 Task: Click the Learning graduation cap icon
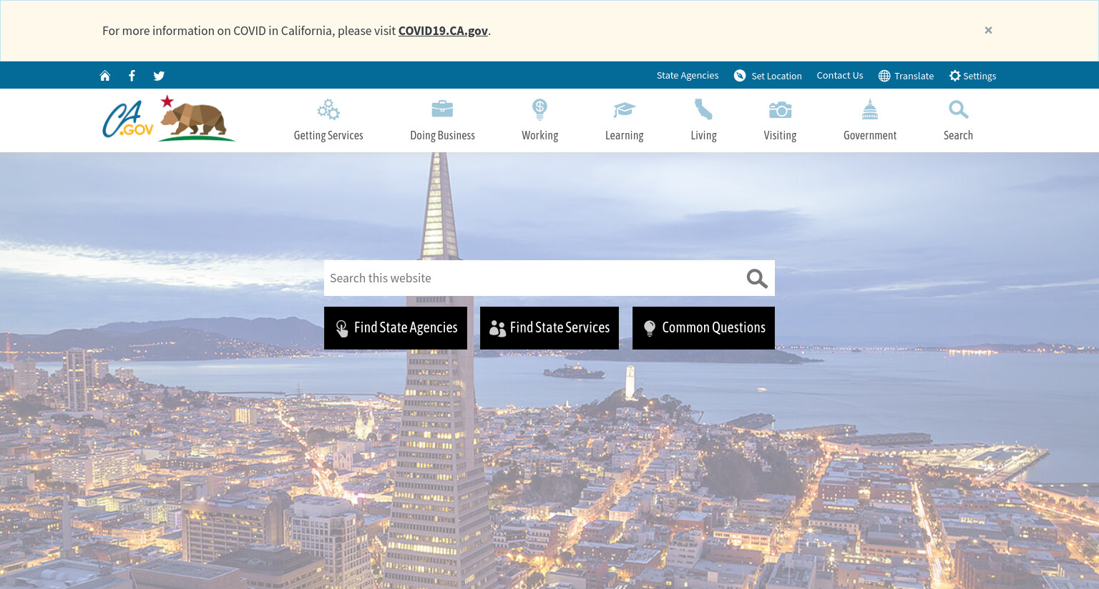(624, 109)
